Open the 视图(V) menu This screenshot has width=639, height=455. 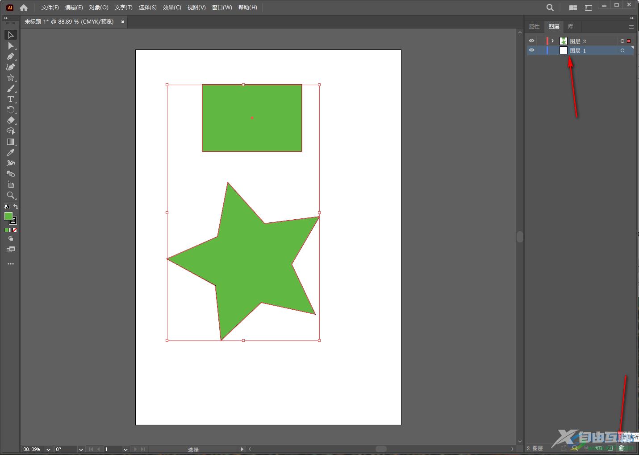pyautogui.click(x=196, y=8)
